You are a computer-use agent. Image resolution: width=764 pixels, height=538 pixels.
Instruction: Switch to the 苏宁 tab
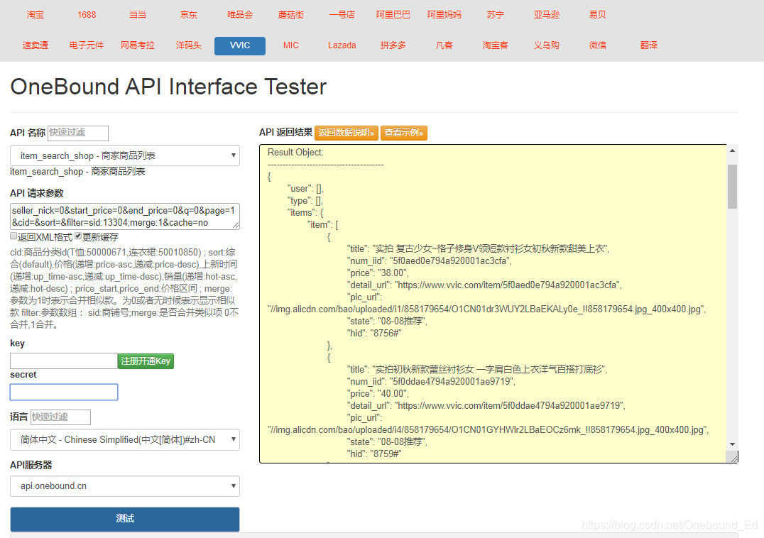pos(496,15)
